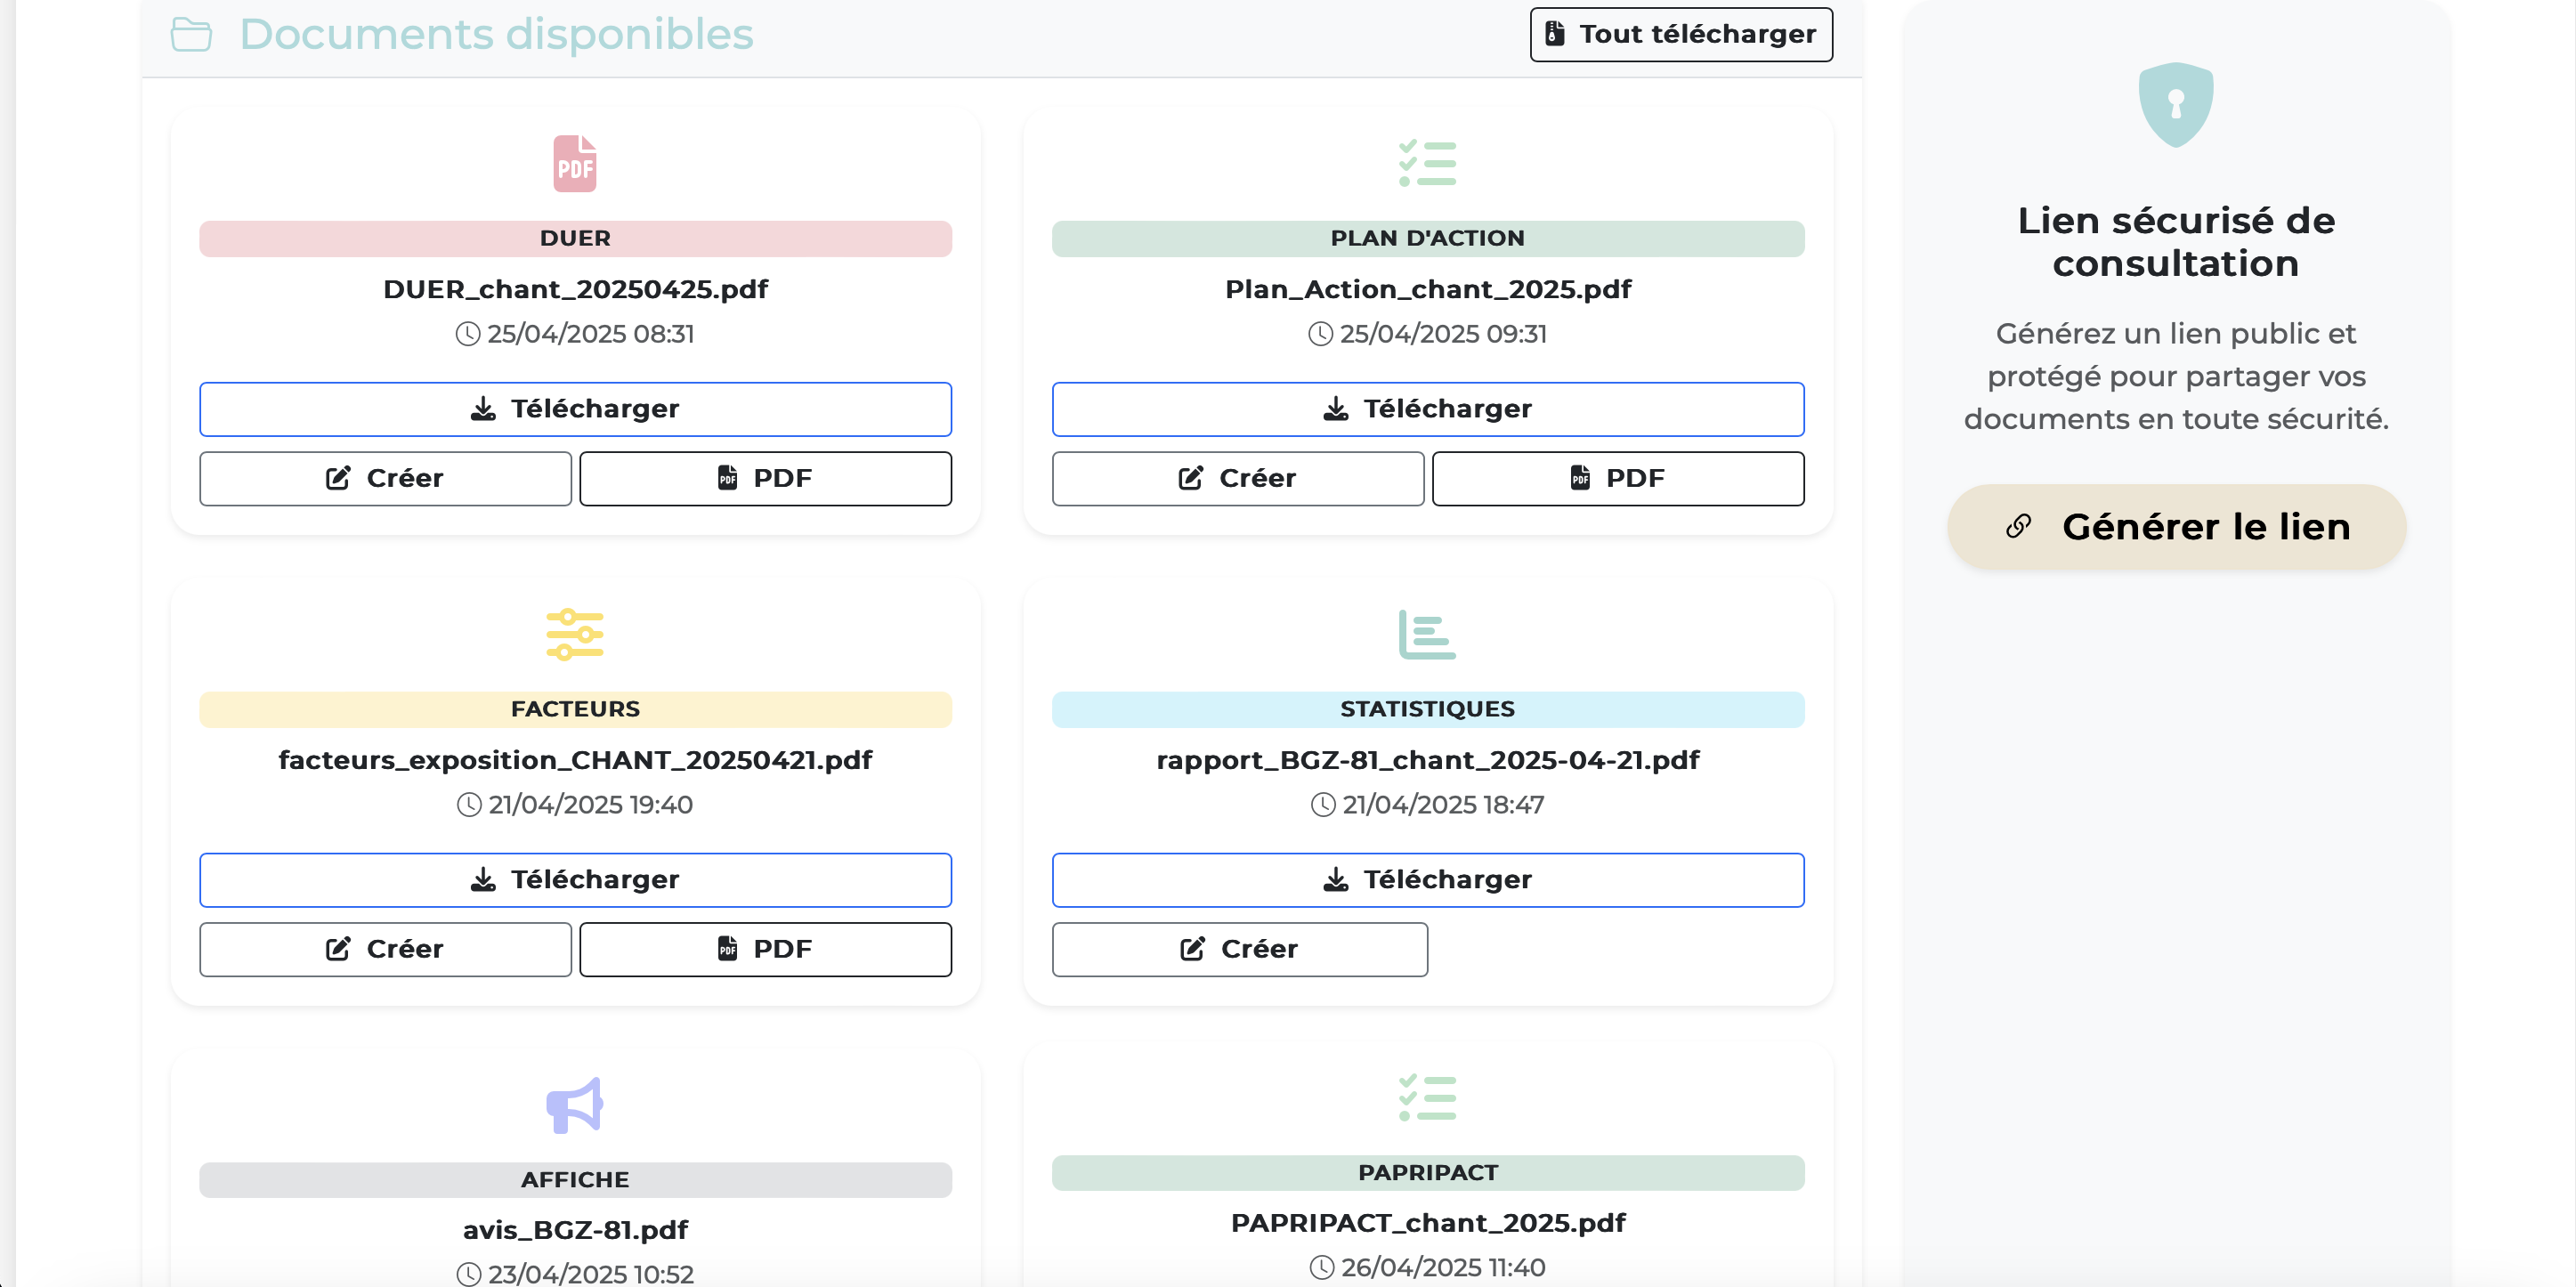Click the shield lock icon
Viewport: 2576px width, 1287px height.
tap(2176, 104)
